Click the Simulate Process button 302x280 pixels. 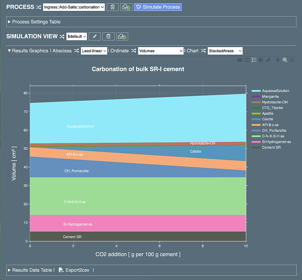pyautogui.click(x=158, y=7)
